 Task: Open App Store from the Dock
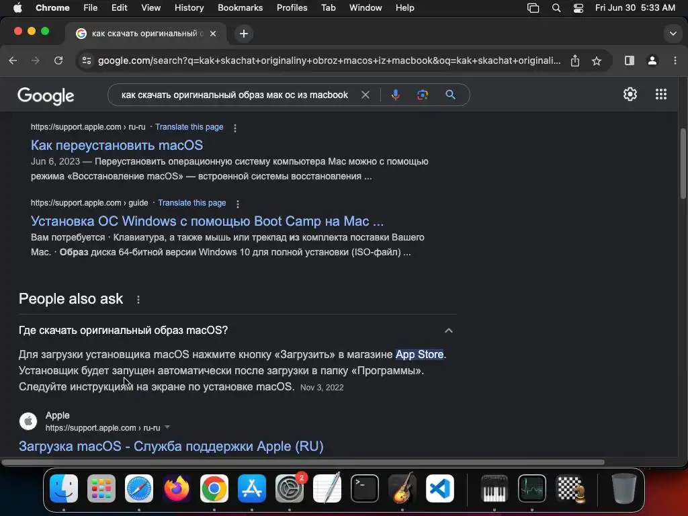(x=252, y=488)
